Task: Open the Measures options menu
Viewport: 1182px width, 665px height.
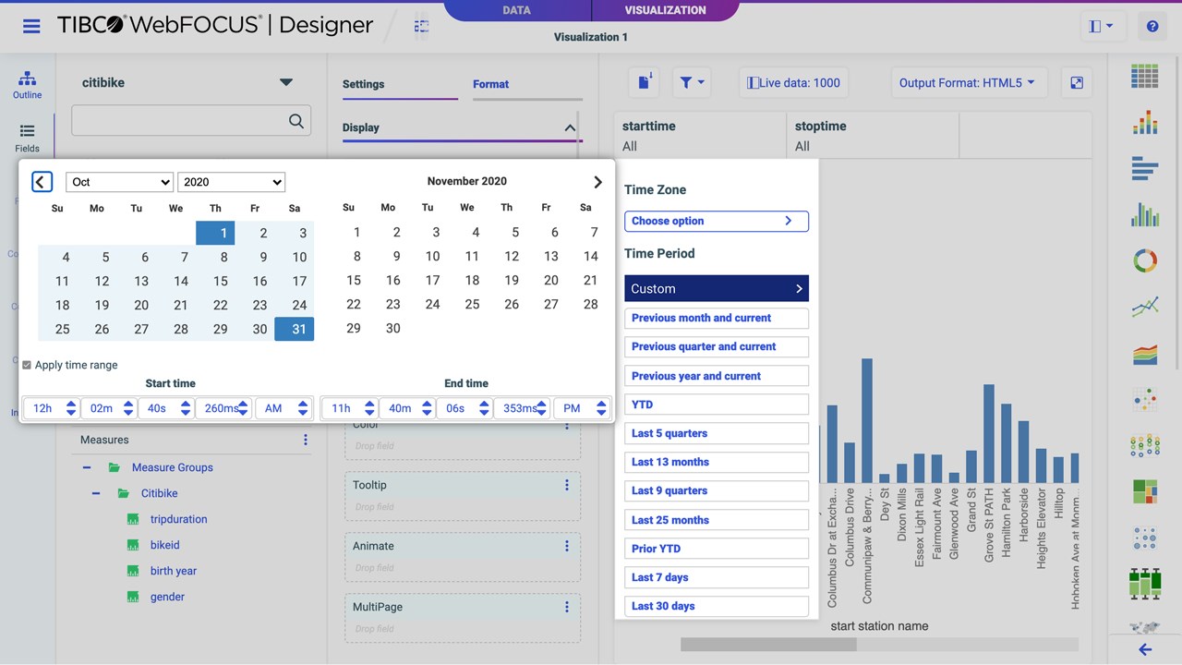Action: [306, 440]
